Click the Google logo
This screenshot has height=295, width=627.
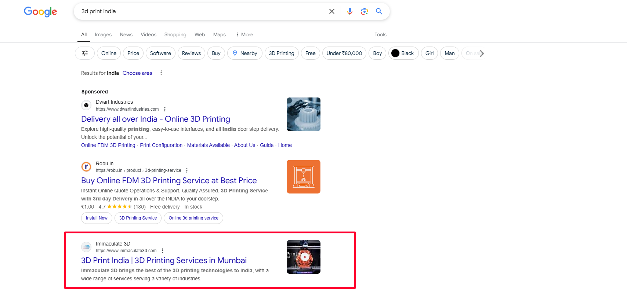coord(40,12)
